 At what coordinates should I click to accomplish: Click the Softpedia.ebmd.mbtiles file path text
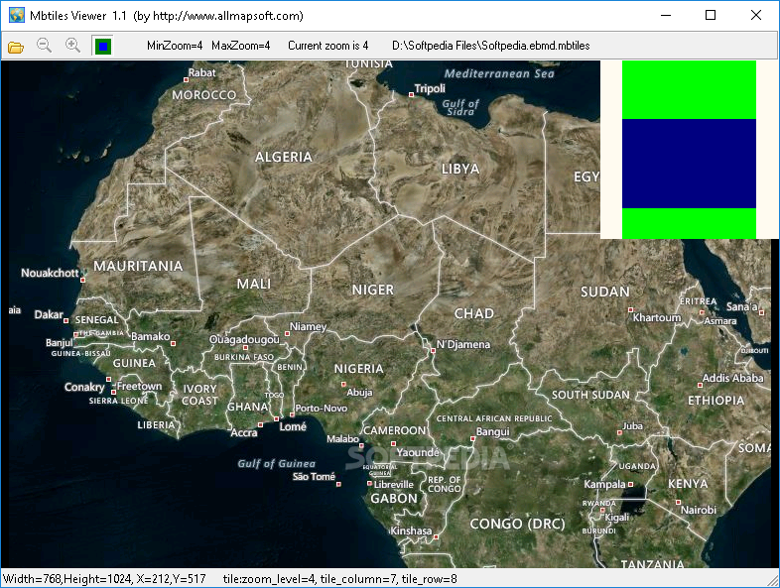point(491,46)
